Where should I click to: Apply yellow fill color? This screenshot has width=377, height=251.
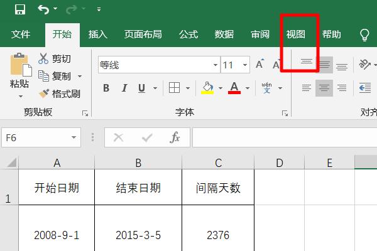click(x=207, y=88)
